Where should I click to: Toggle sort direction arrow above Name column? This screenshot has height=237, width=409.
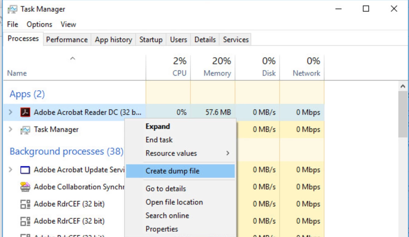coord(73,59)
